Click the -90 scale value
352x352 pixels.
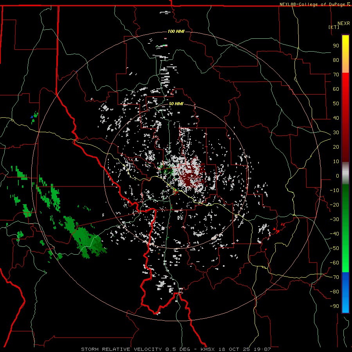click(x=334, y=306)
